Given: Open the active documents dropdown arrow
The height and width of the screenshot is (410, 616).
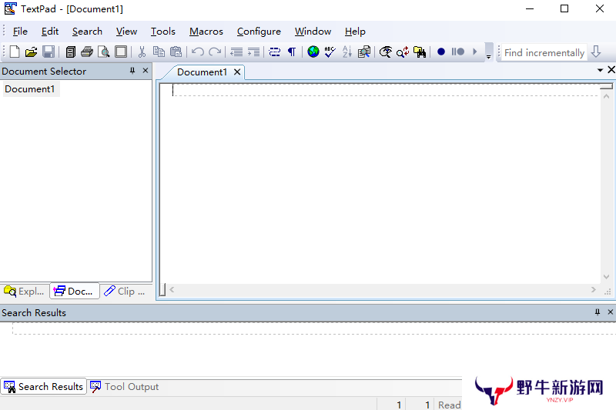Looking at the screenshot, I should (600, 70).
